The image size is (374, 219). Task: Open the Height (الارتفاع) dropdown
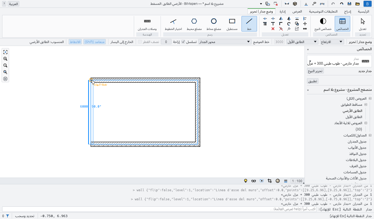pos(332,42)
